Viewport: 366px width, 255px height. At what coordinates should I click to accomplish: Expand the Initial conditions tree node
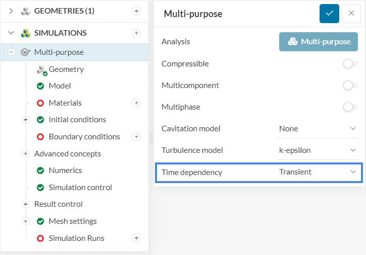(x=26, y=120)
